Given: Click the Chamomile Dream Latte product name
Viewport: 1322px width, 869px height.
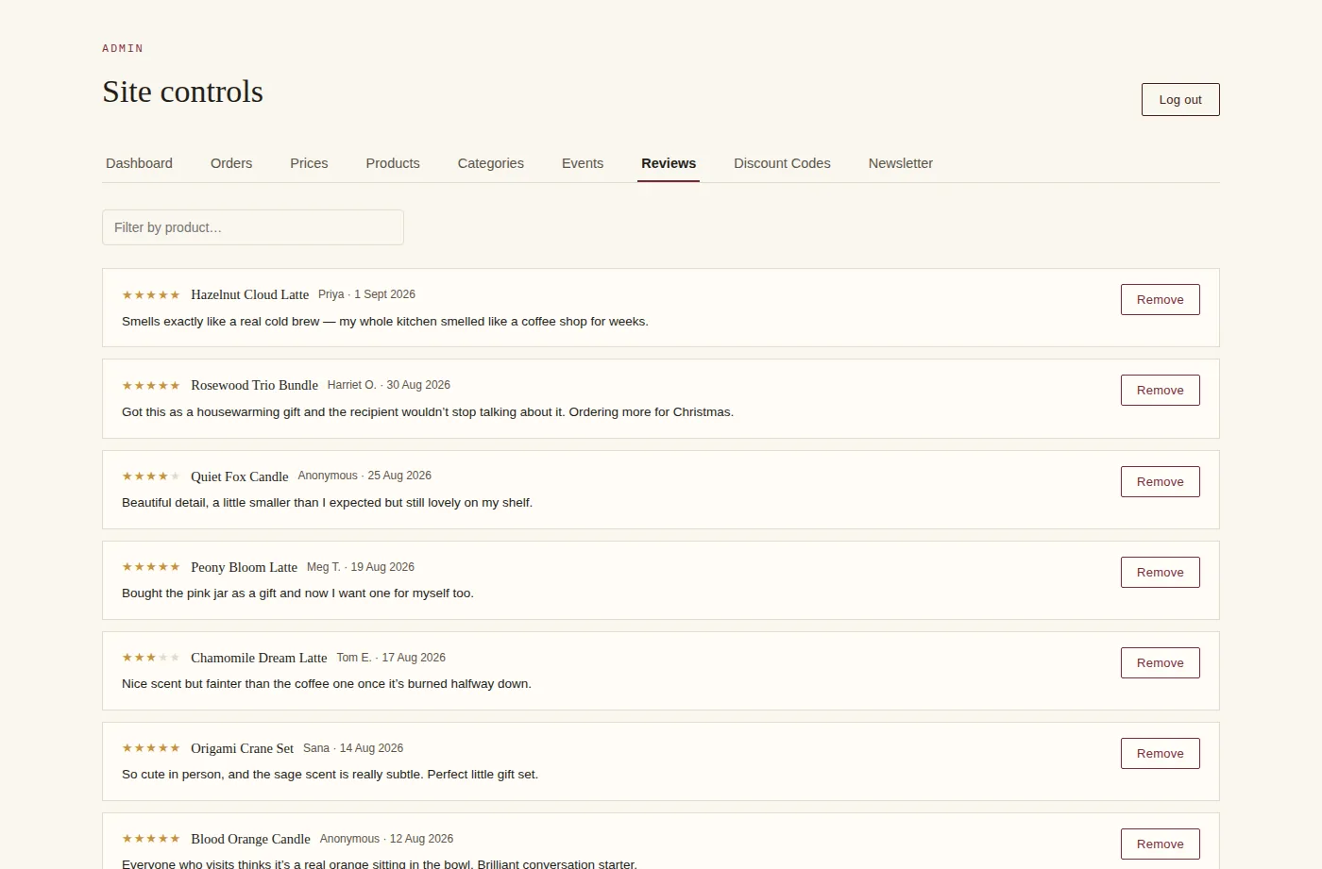Looking at the screenshot, I should click(x=259, y=658).
